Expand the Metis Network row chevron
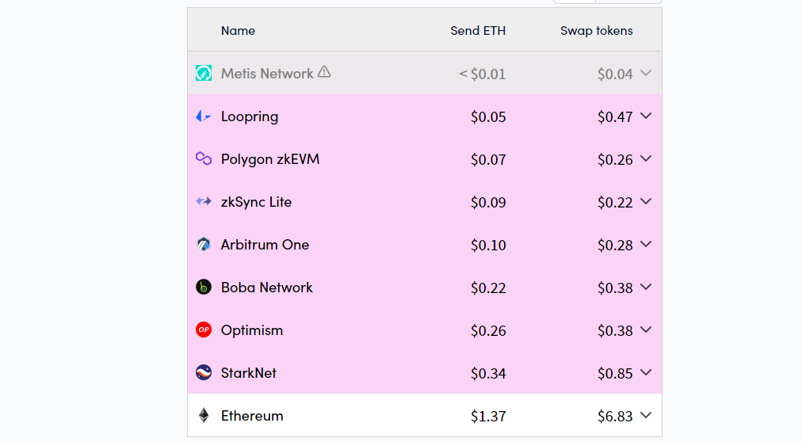The width and height of the screenshot is (802, 442). pos(646,73)
